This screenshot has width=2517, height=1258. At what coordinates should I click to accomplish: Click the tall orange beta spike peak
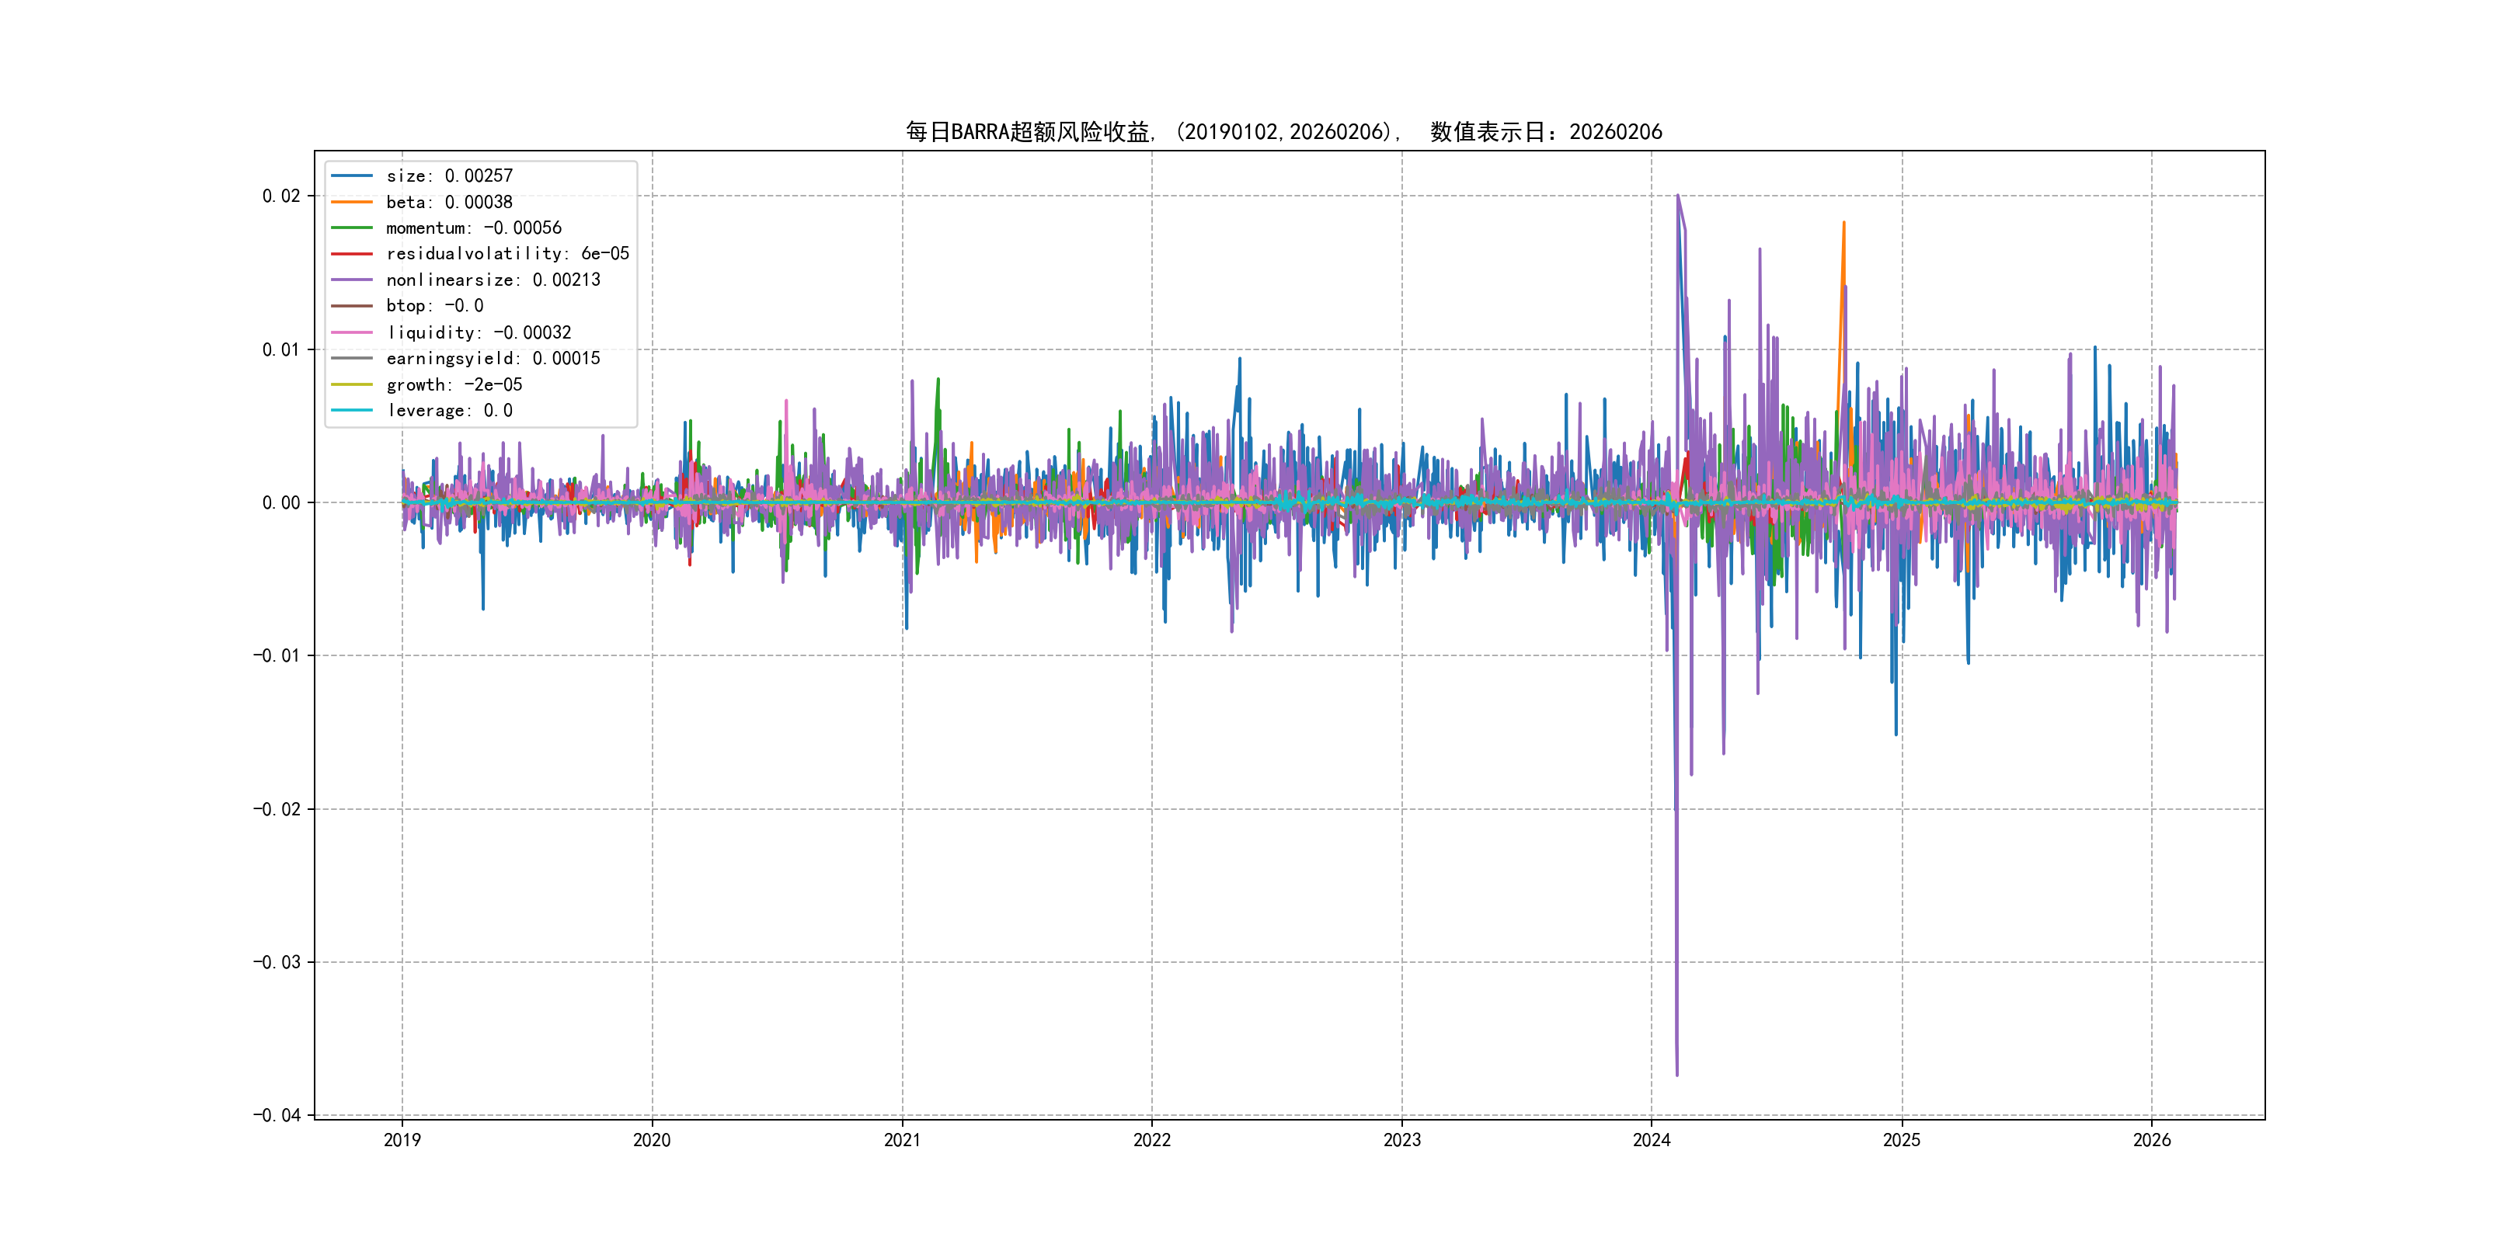click(1843, 224)
